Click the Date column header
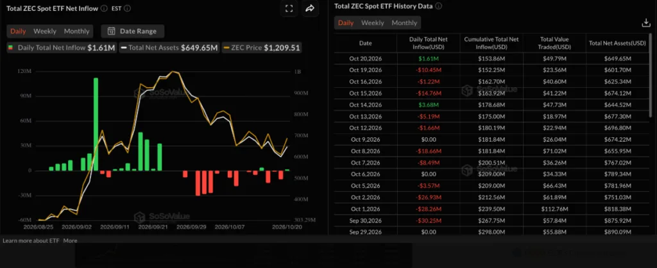This screenshot has height=268, width=657. pos(365,43)
